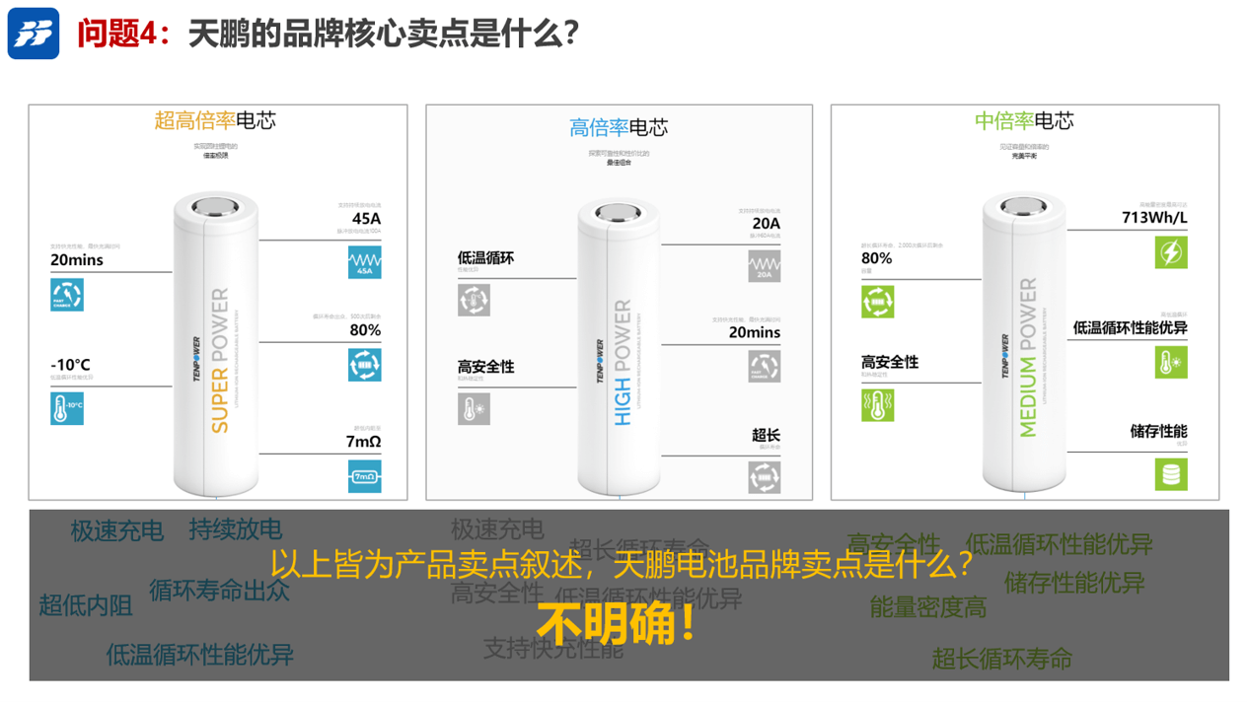
Task: Select the SUPER POWER battery image
Action: click(217, 343)
